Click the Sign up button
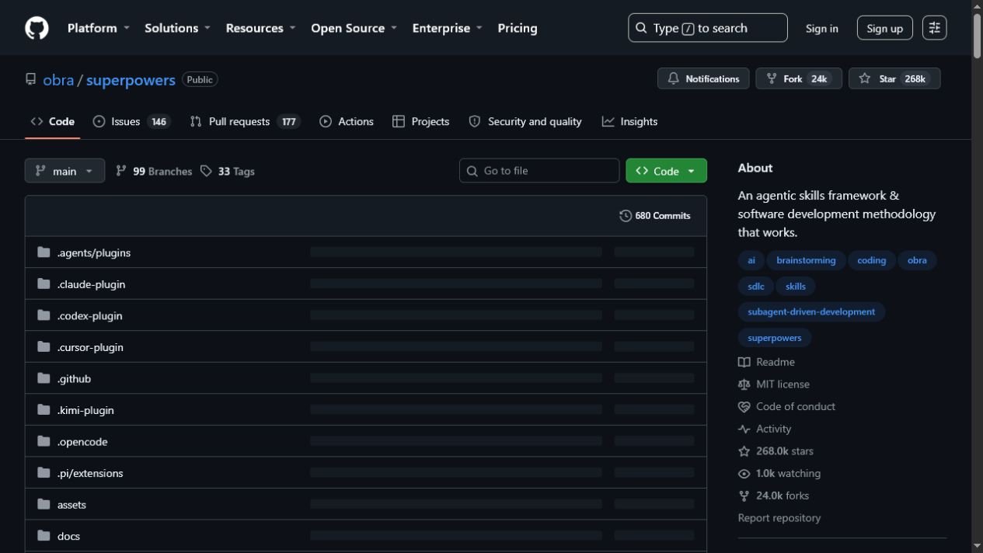The width and height of the screenshot is (983, 553). coord(884,29)
